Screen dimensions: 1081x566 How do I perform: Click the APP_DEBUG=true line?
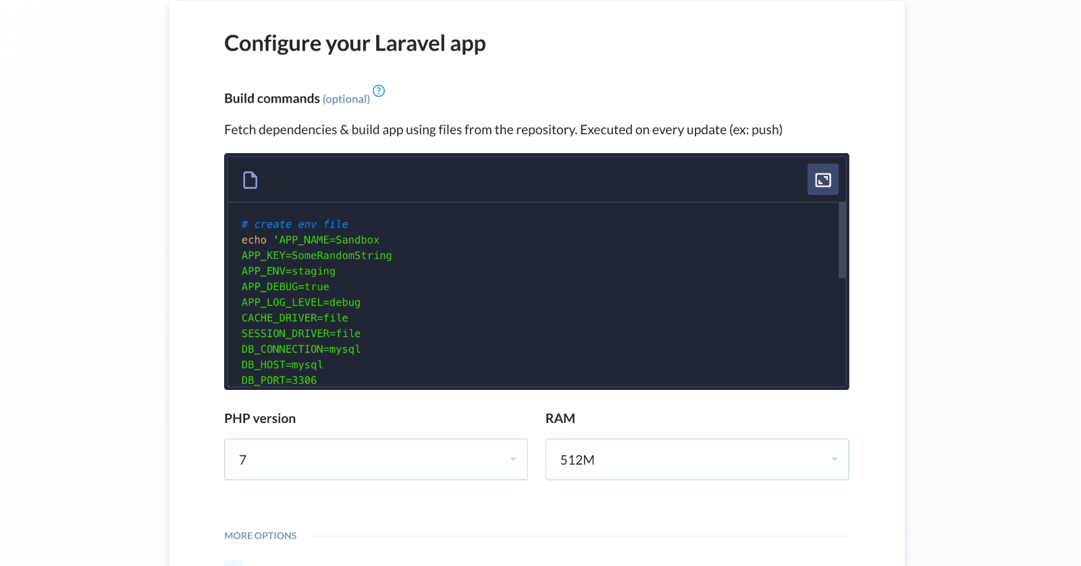(x=286, y=287)
